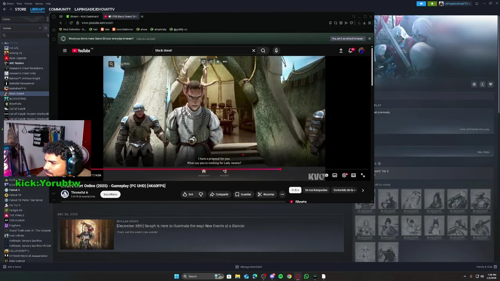
Task: Click Recortar clip button
Action: point(266,194)
